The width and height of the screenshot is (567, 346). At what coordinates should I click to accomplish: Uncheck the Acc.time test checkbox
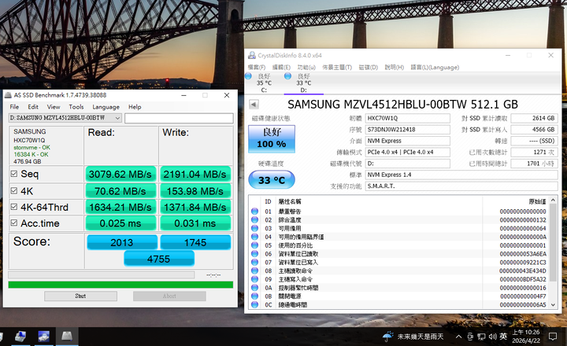pos(14,223)
